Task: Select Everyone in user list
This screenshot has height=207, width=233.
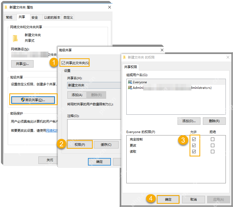Action: pyautogui.click(x=176, y=82)
